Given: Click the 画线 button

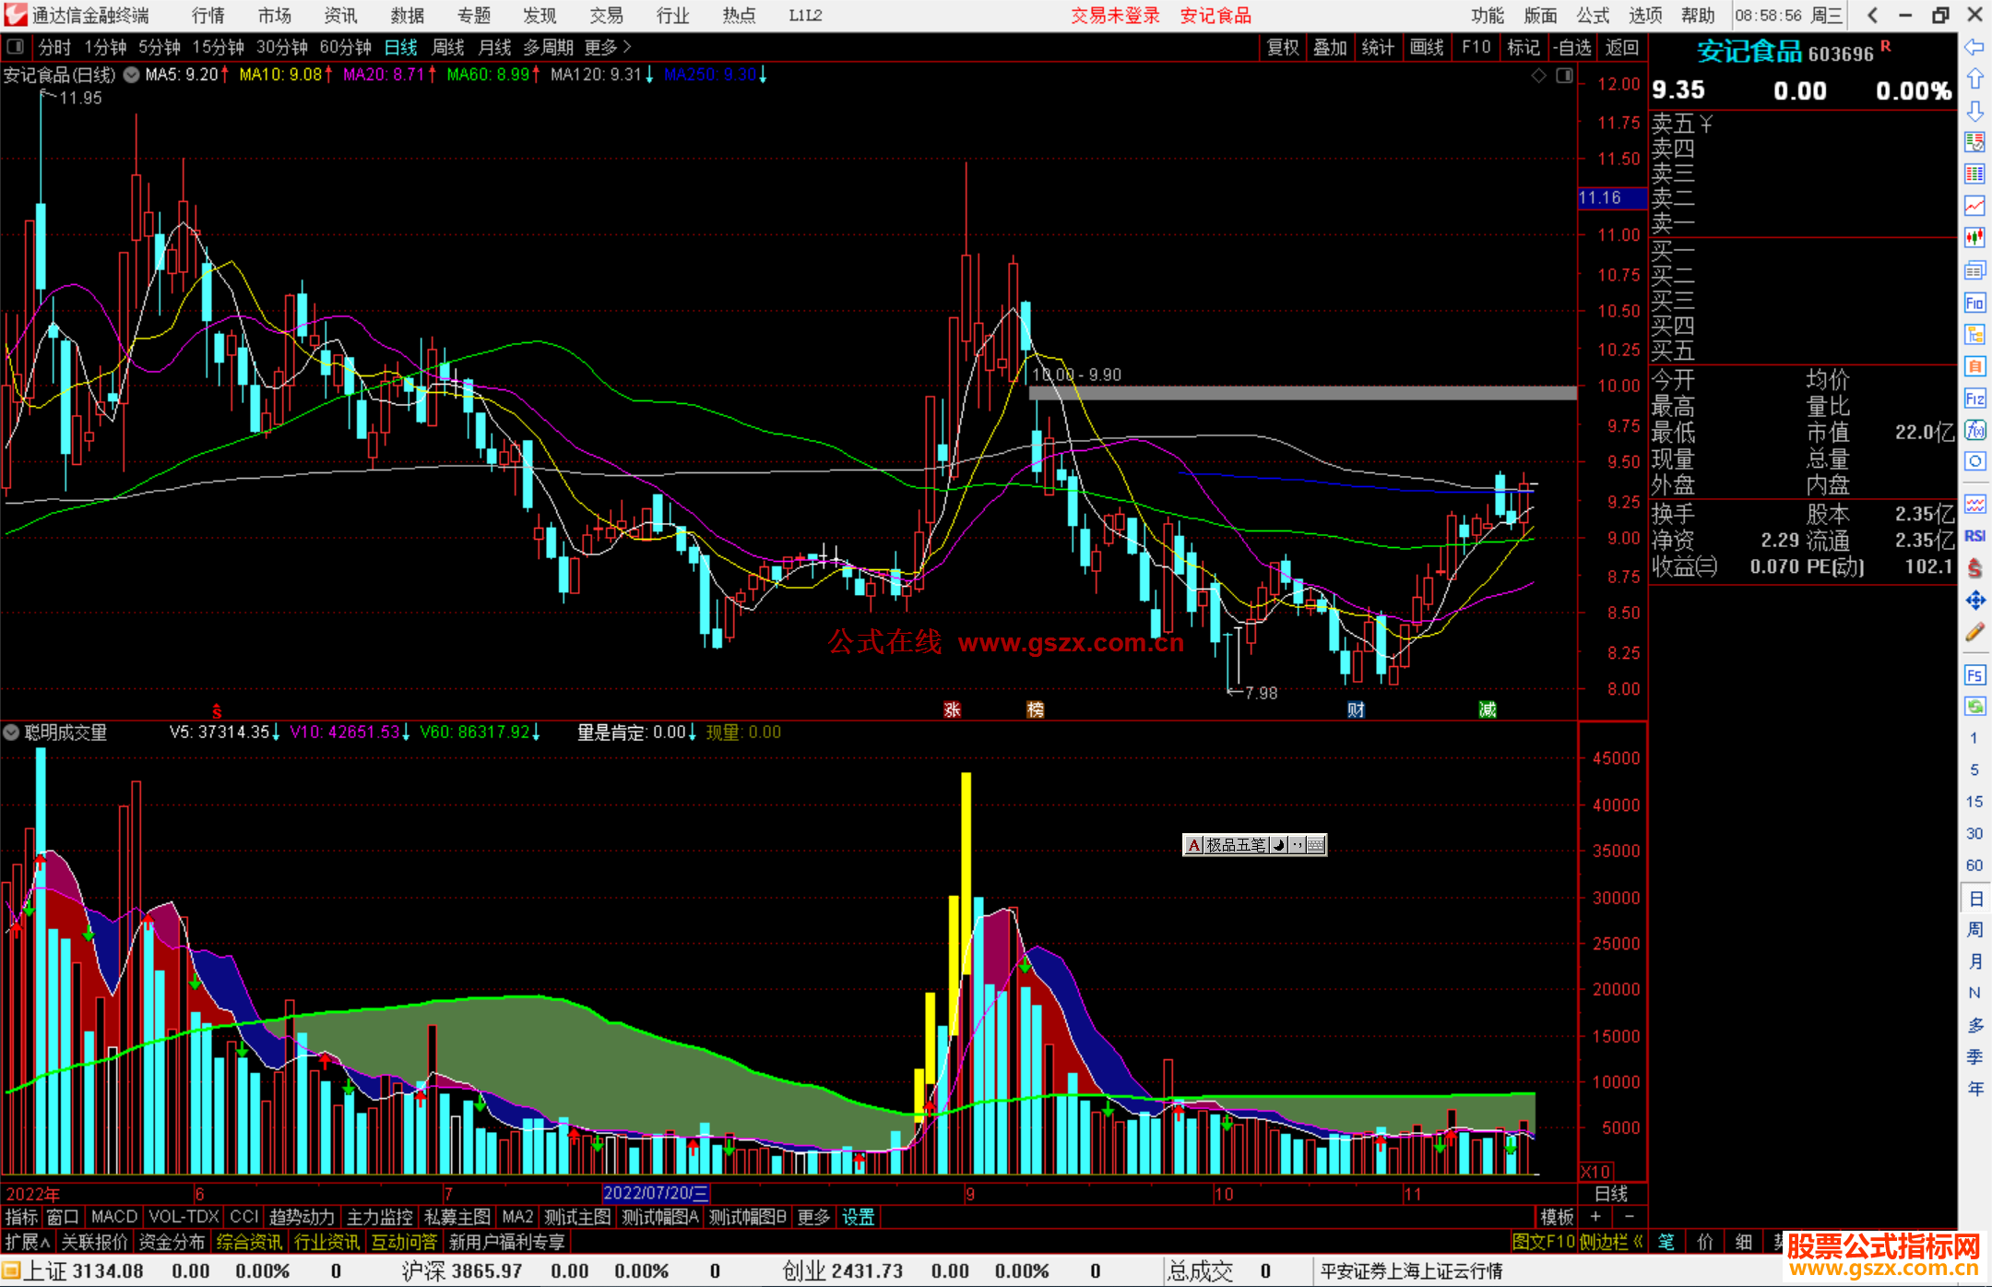Looking at the screenshot, I should coord(1426,46).
